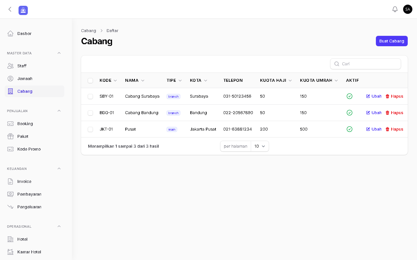Focus the Cari search field

point(365,64)
